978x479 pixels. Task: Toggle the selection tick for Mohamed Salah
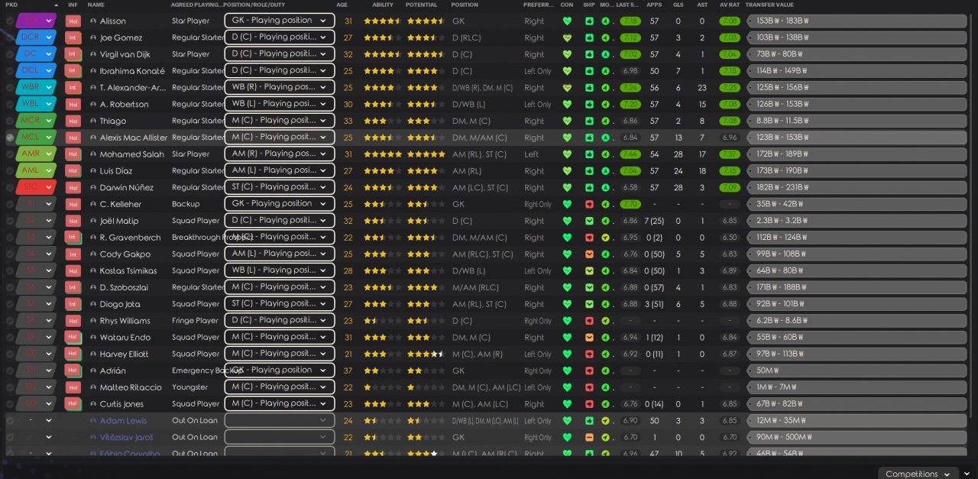point(10,154)
